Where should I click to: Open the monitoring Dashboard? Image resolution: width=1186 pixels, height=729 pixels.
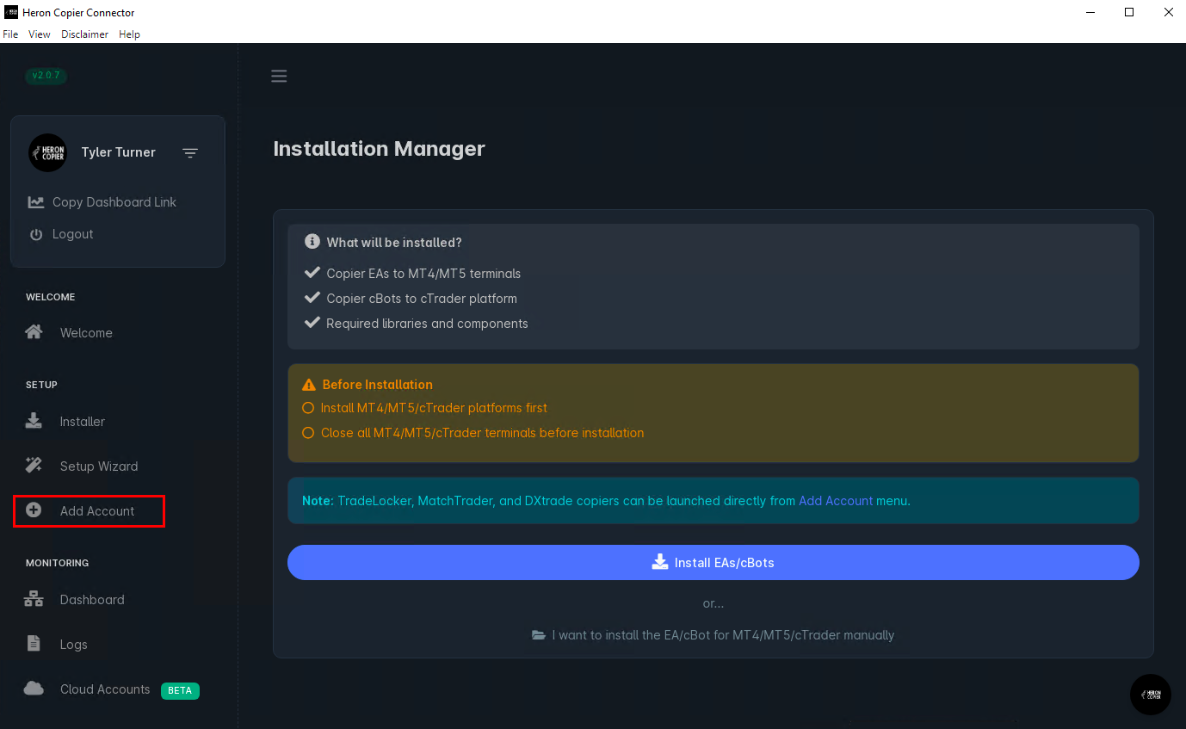[x=92, y=600]
